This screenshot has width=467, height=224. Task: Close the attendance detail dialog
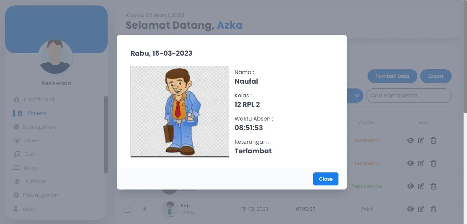pyautogui.click(x=326, y=179)
